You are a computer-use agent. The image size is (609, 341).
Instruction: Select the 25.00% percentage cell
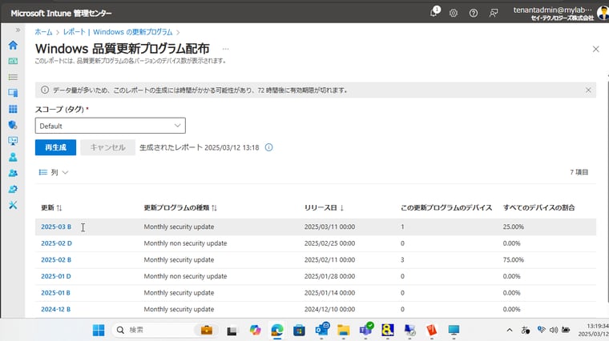pyautogui.click(x=513, y=227)
